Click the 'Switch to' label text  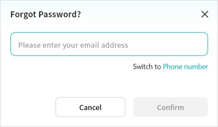(x=147, y=67)
